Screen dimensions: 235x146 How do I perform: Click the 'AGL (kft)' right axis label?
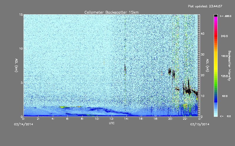(x=207, y=65)
